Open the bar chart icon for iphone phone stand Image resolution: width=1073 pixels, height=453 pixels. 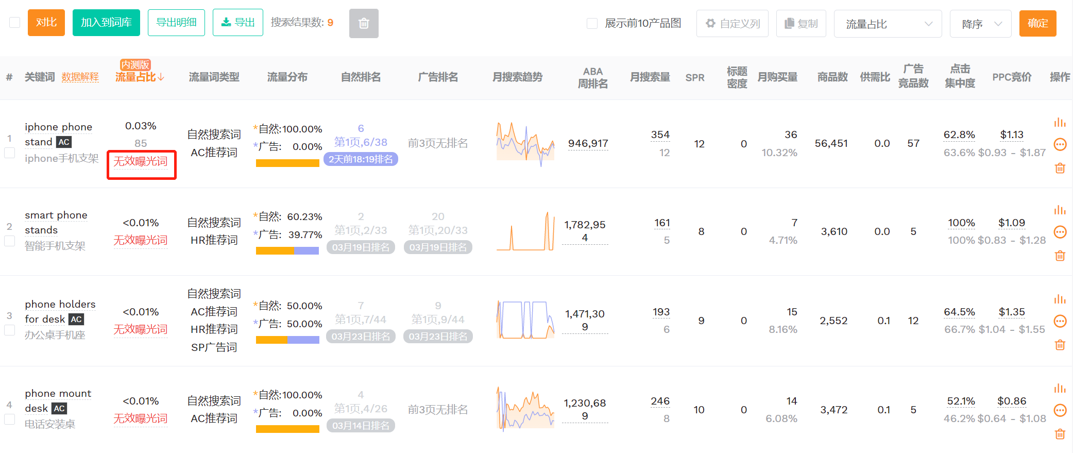(1060, 122)
